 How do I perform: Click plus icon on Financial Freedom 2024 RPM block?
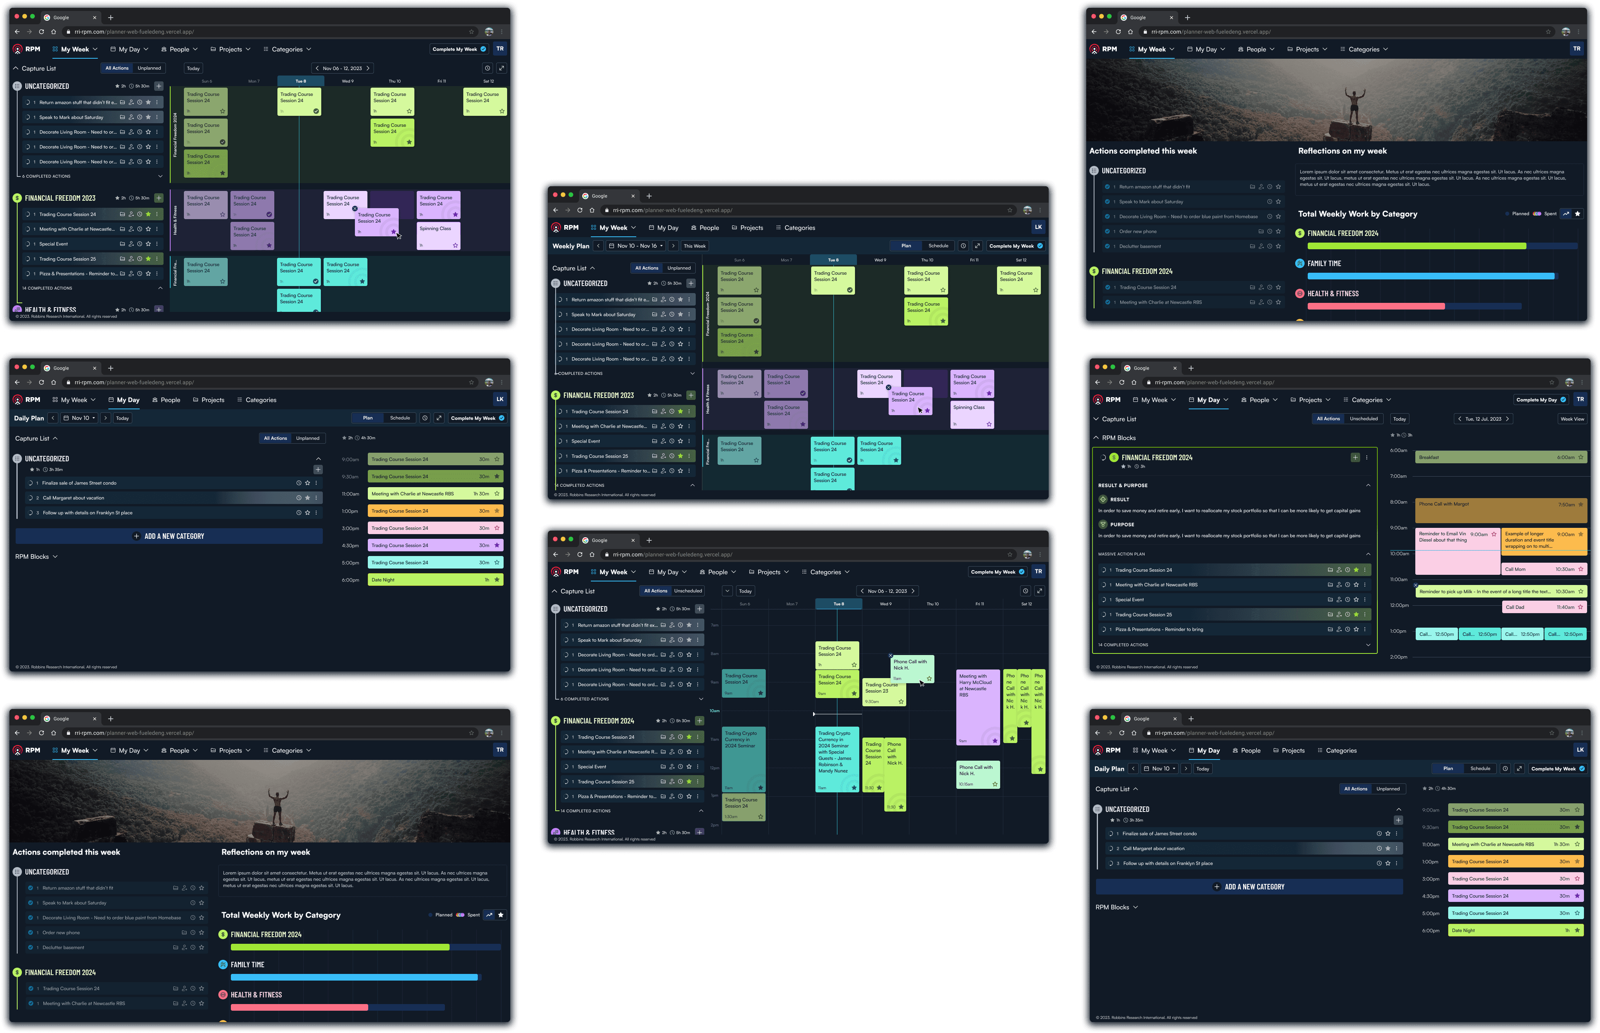1355,457
